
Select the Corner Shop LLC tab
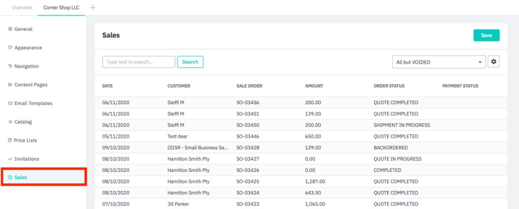click(61, 8)
